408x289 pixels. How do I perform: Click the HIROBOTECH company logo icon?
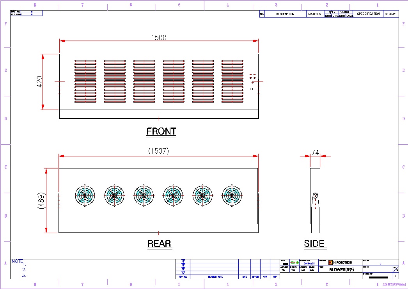(330, 262)
